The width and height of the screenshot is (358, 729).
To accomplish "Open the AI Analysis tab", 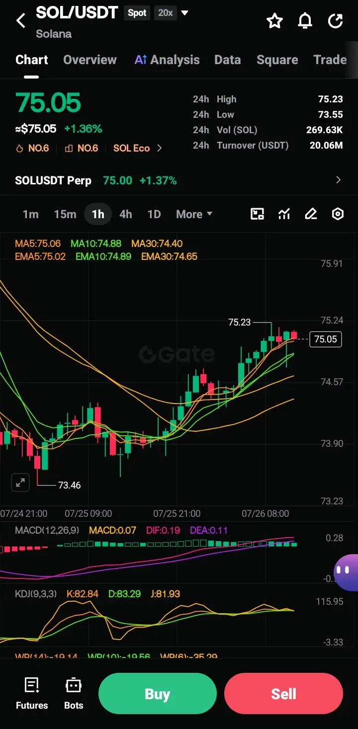I will [x=167, y=60].
